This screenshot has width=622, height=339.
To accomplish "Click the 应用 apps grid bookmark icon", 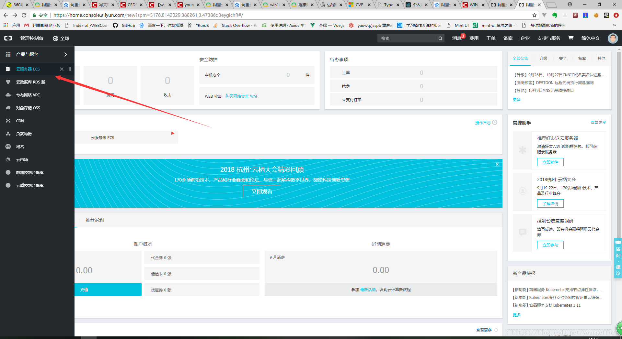I will pyautogui.click(x=6, y=25).
